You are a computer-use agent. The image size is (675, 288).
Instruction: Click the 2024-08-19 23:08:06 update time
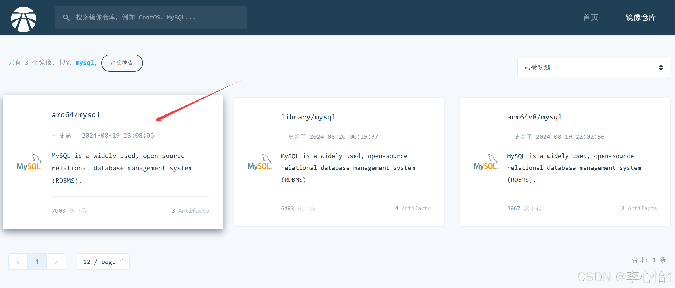tap(118, 135)
